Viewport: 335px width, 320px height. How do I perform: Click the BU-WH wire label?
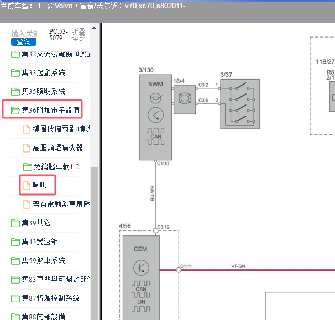[x=152, y=193]
